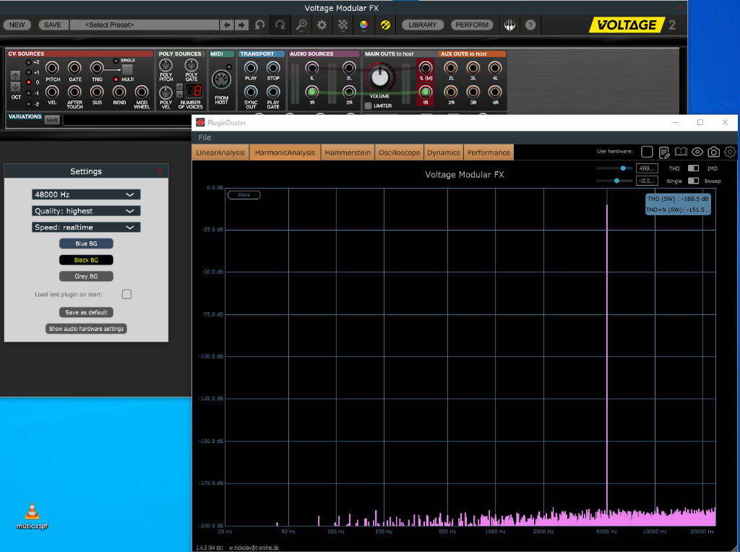Viewport: 740px width, 552px height.
Task: Click the Aux Outs 4L jack
Action: pyautogui.click(x=495, y=68)
